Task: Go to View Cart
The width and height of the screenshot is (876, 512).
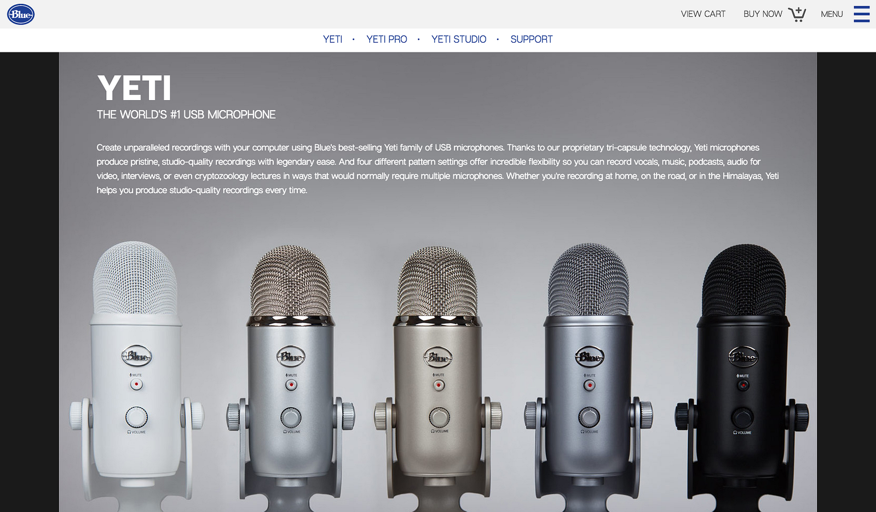Action: pos(703,14)
